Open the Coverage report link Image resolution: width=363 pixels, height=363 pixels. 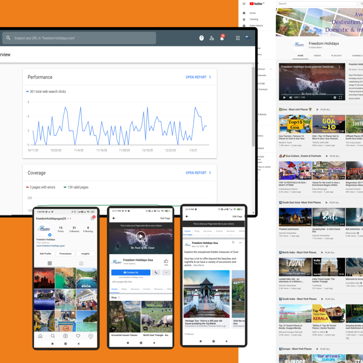[198, 173]
